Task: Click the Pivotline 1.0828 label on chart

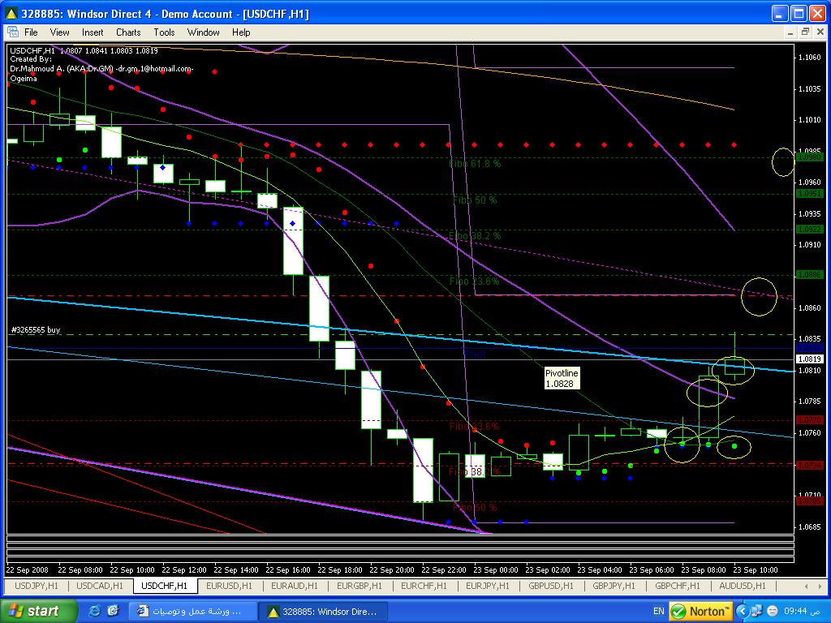Action: (x=562, y=378)
